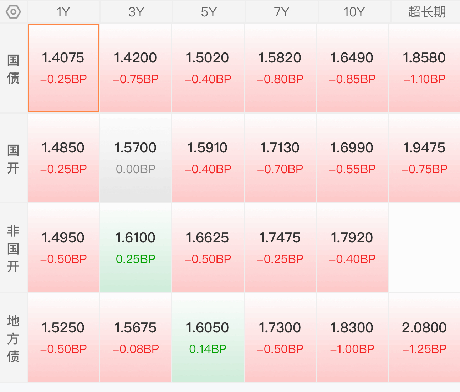Screen dimensions: 460x392
Task: Open 国债 10Y cell showing 1.6490
Action: [x=352, y=68]
